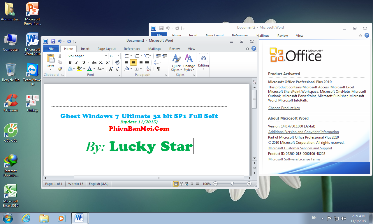The image size is (373, 224).
Task: Open Mailings tab in Document1
Action: pos(155,49)
